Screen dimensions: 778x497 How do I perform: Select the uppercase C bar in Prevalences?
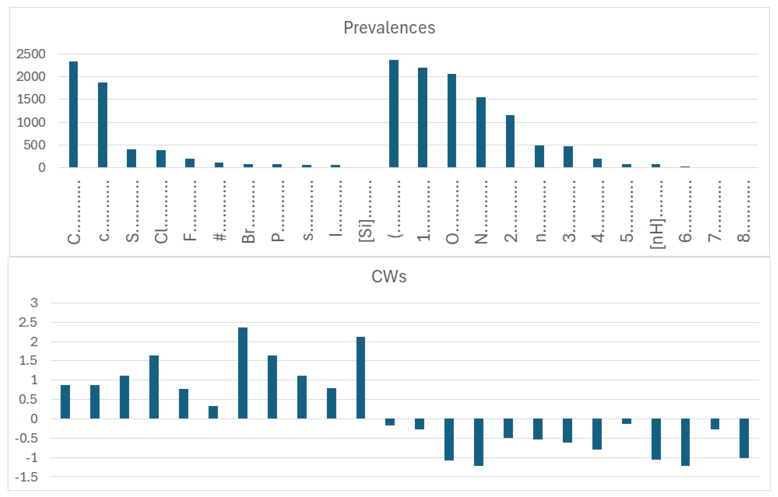click(73, 114)
